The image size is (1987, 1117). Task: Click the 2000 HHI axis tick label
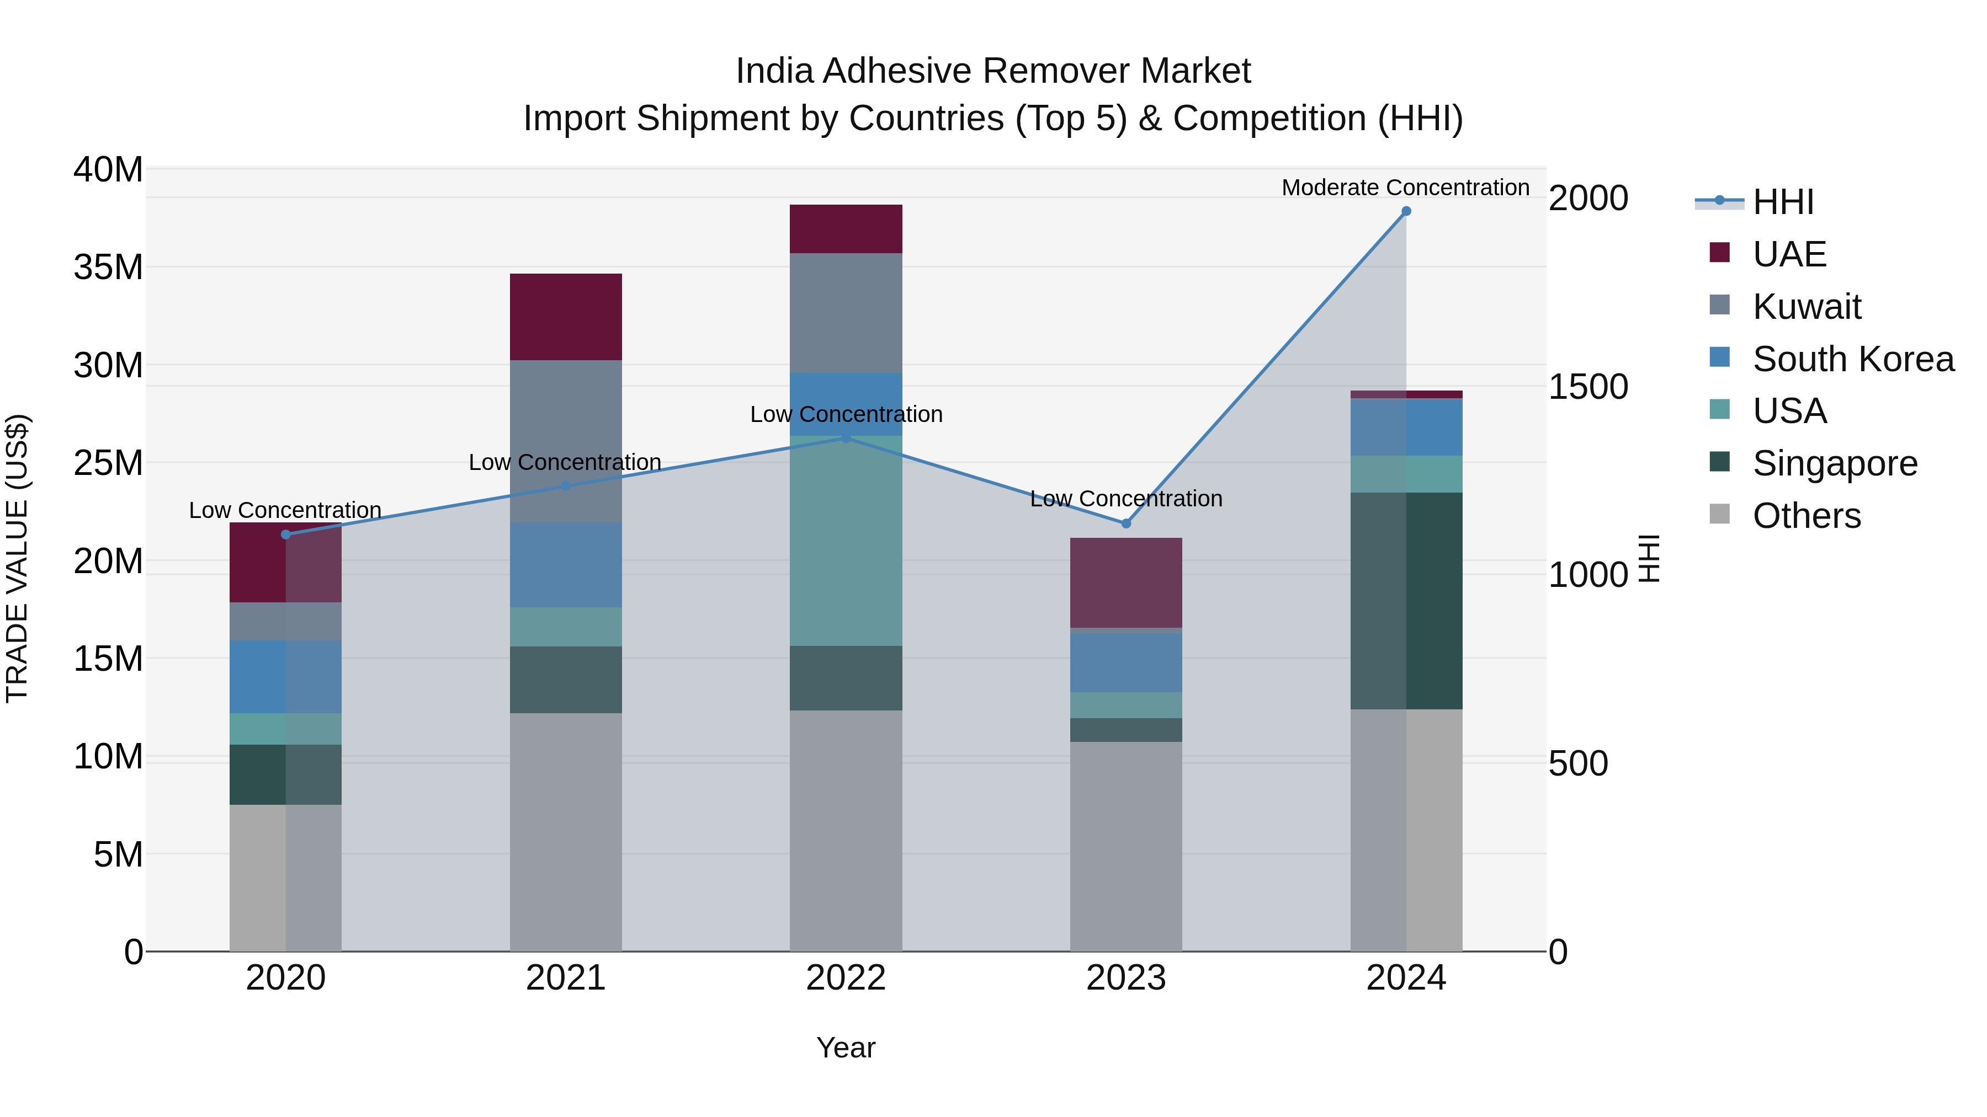pyautogui.click(x=1588, y=198)
